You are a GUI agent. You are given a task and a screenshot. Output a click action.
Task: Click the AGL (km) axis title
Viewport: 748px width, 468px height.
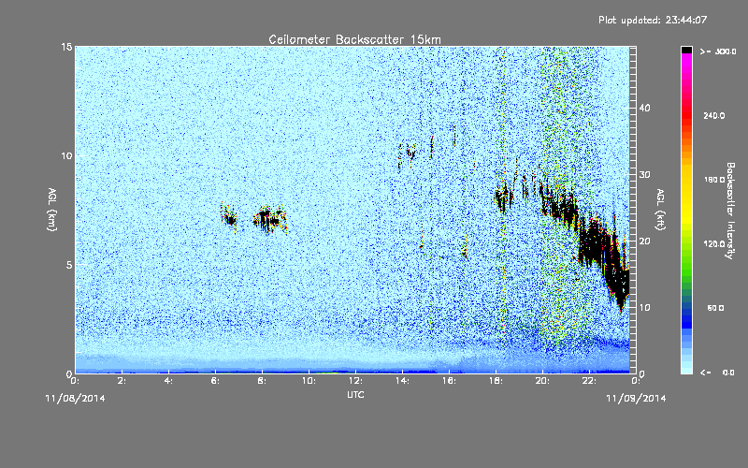[52, 210]
